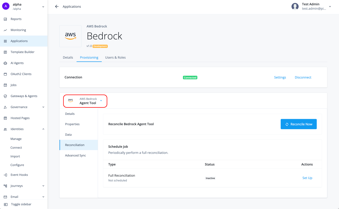This screenshot has width=339, height=209.
Task: Click the Governance icon
Action: 5,107
